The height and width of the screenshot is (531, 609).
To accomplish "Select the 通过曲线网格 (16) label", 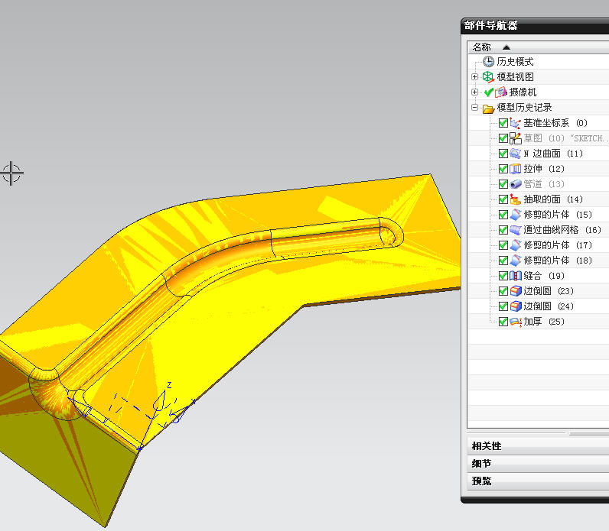I will pos(562,230).
